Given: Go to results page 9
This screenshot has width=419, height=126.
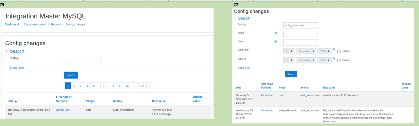Looking at the screenshot, I should pyautogui.click(x=120, y=86).
